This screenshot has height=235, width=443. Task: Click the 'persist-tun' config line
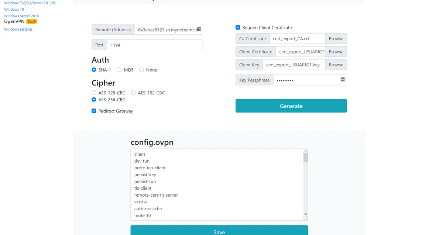pyautogui.click(x=145, y=182)
